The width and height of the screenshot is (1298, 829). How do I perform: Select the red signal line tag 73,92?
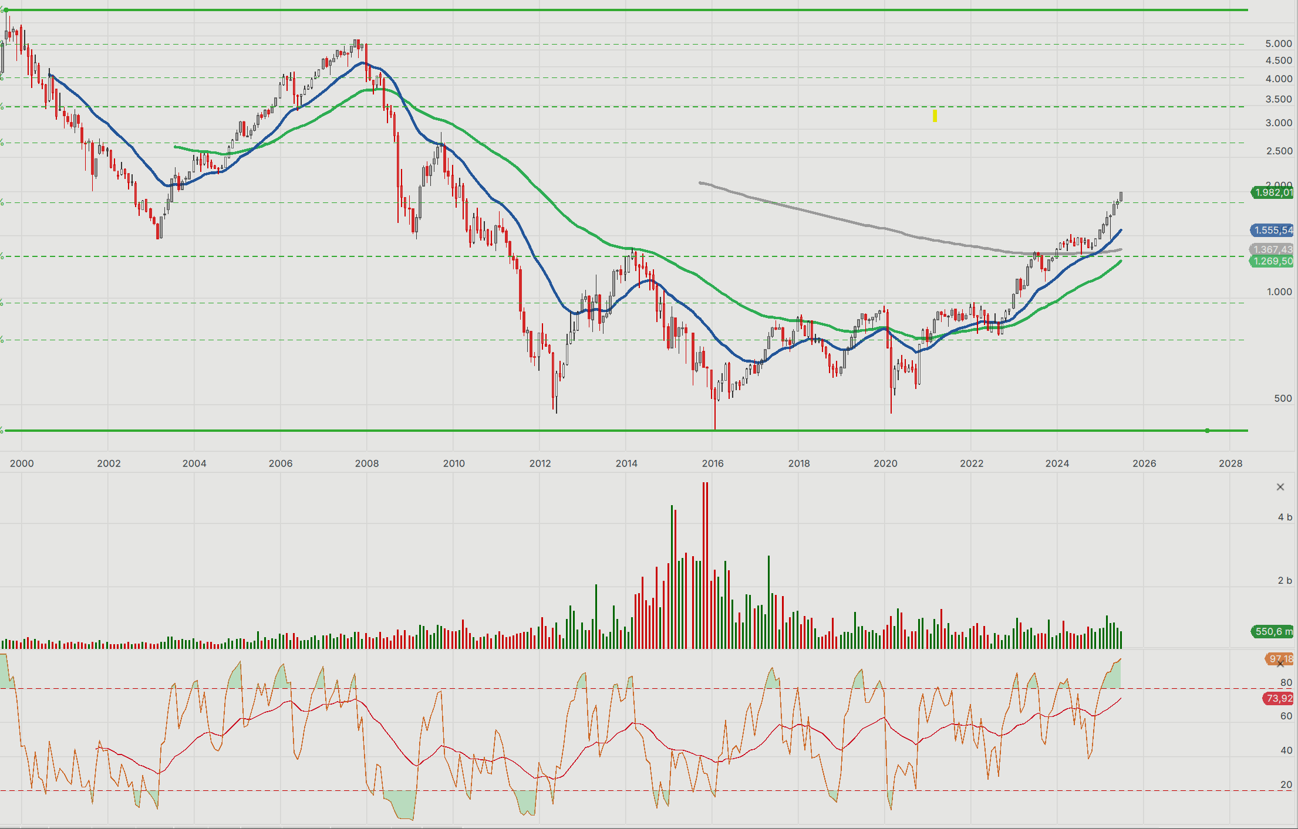click(1278, 698)
